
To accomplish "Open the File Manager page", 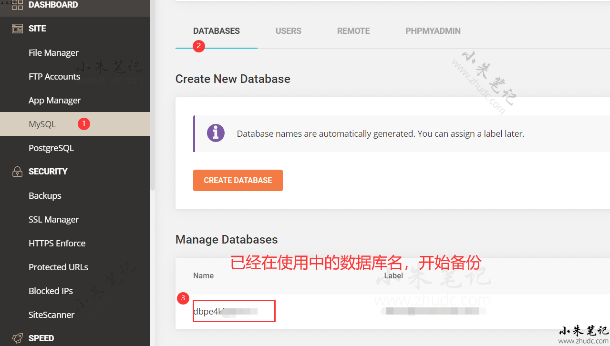I will tap(53, 53).
